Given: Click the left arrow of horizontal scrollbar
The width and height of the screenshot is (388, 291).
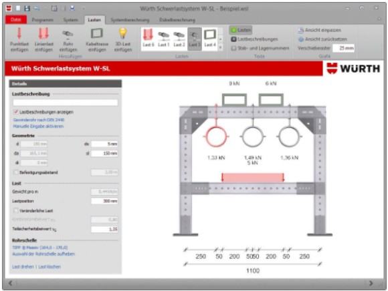Looking at the screenshot, I should coord(11,283).
